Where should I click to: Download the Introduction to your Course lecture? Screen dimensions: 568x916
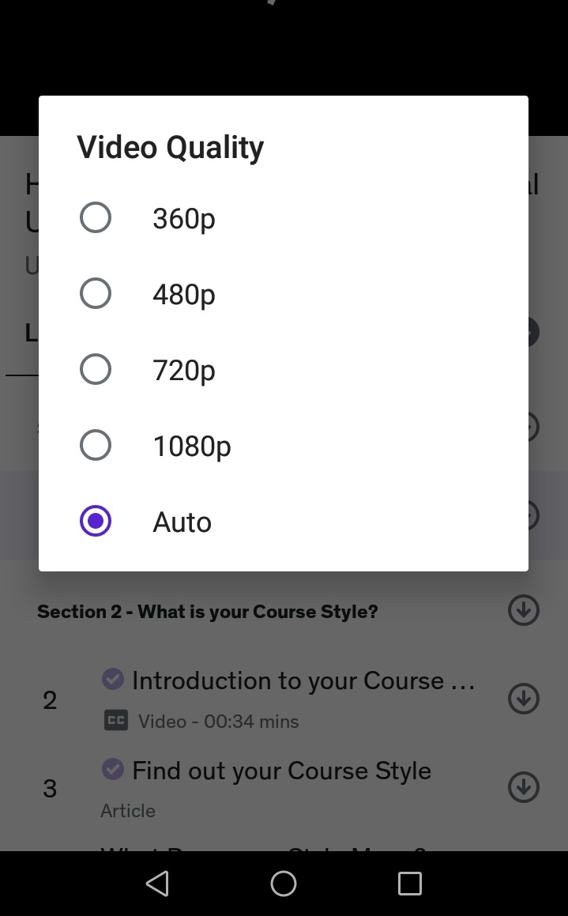pos(523,699)
